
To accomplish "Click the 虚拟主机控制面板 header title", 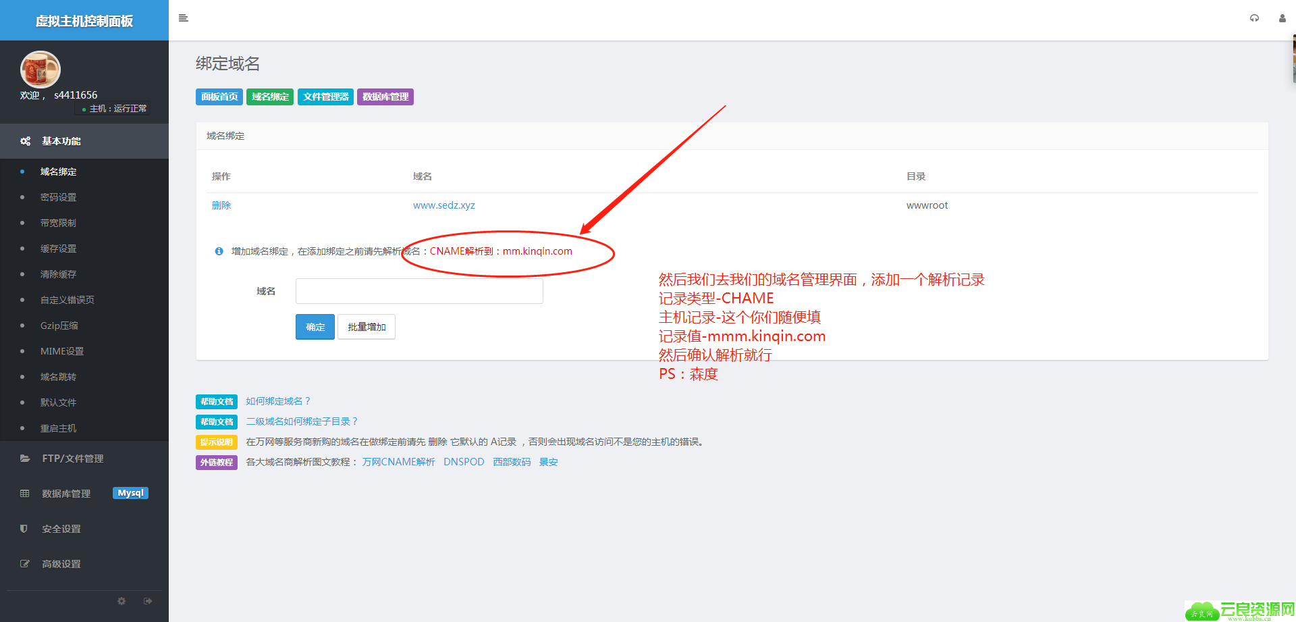I will coord(84,21).
